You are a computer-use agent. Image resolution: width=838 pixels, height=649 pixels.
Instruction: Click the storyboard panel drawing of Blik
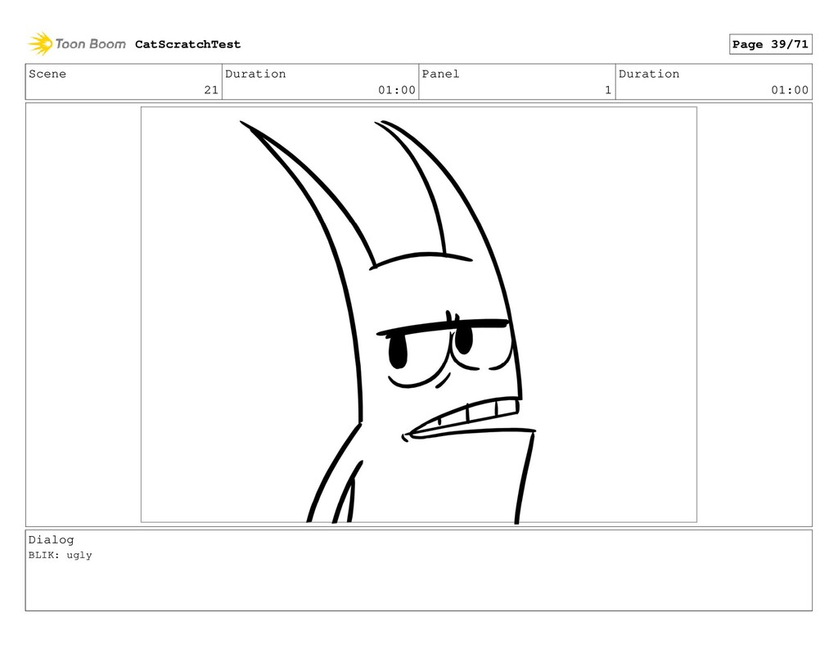[x=418, y=314]
